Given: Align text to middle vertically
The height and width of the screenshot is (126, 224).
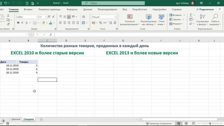Looking at the screenshot, I should pos(65,16).
